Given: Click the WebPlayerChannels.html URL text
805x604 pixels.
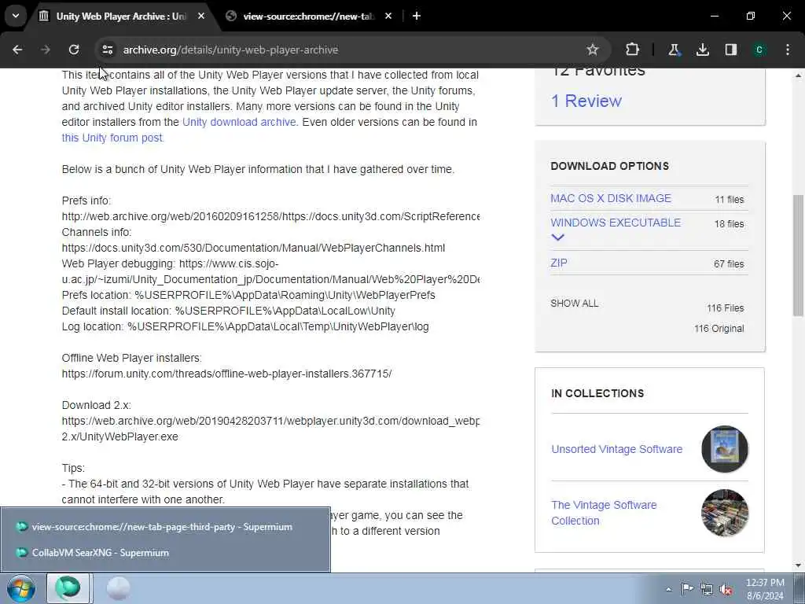Looking at the screenshot, I should (253, 248).
